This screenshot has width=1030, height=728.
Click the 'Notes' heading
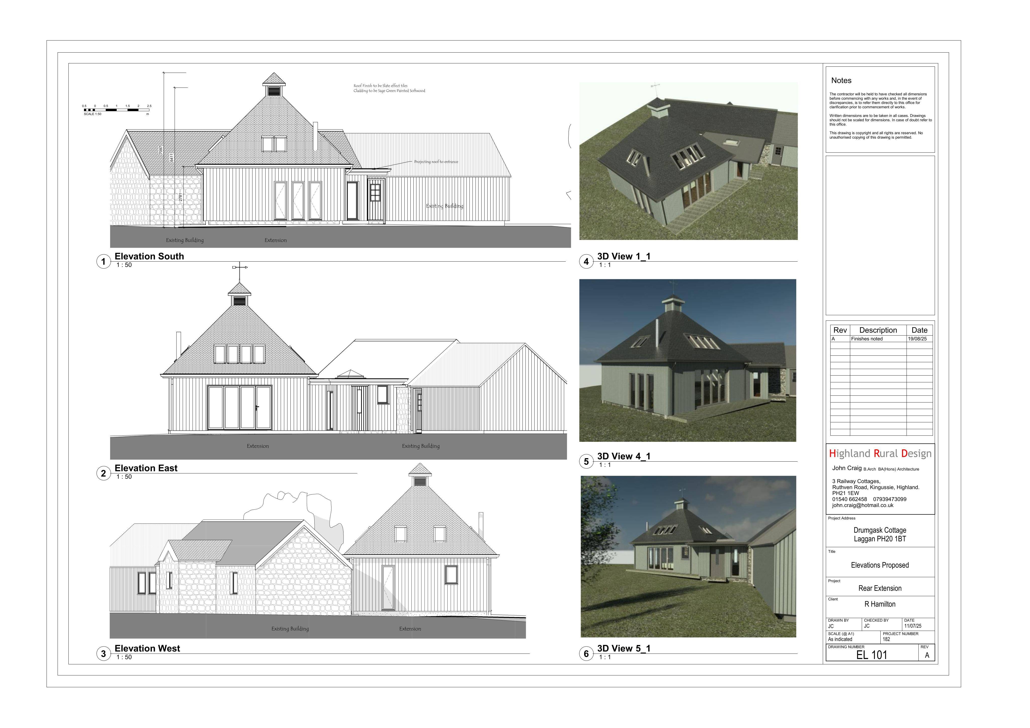click(841, 81)
